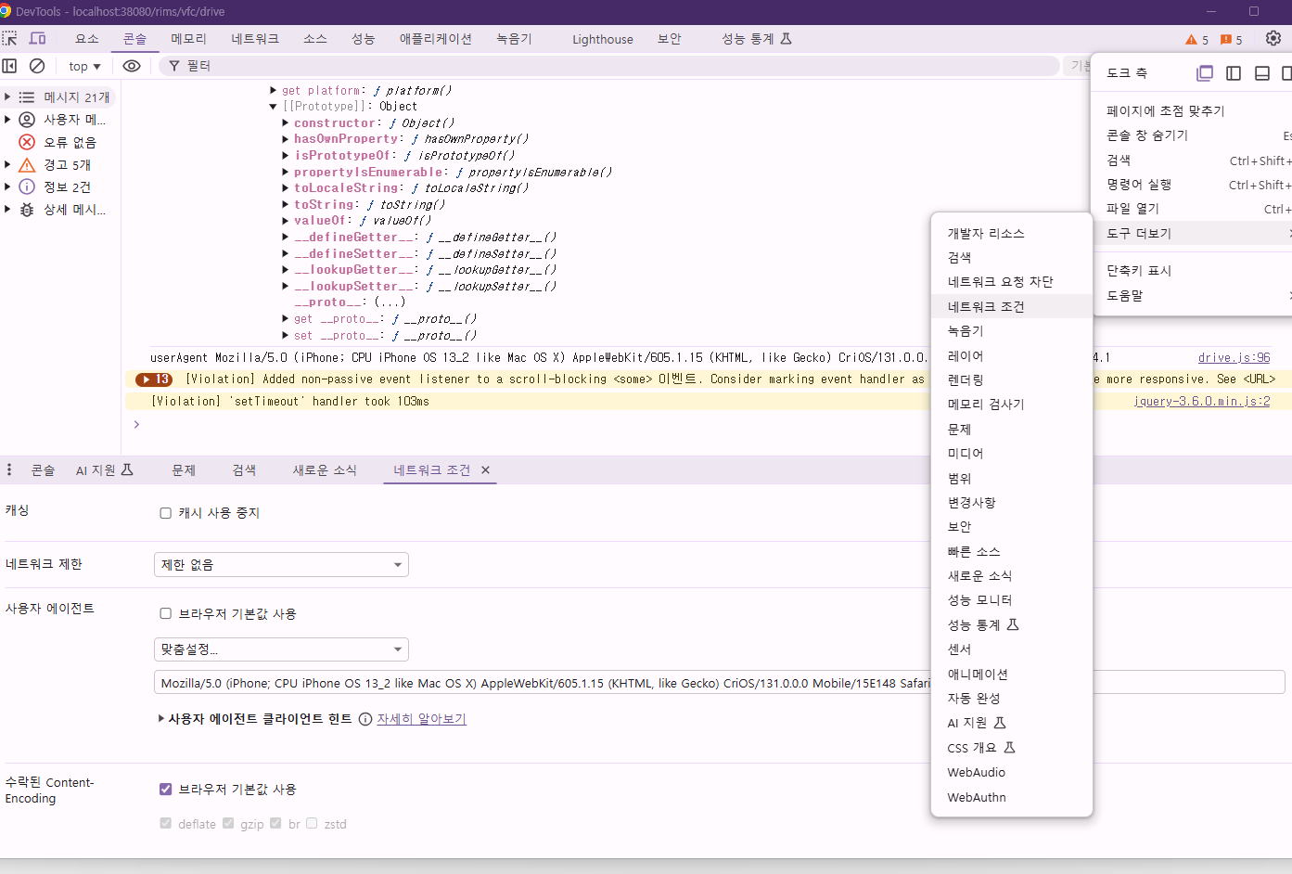Open the 제한 없음 network throttling dropdown
The image size is (1292, 874).
point(281,564)
